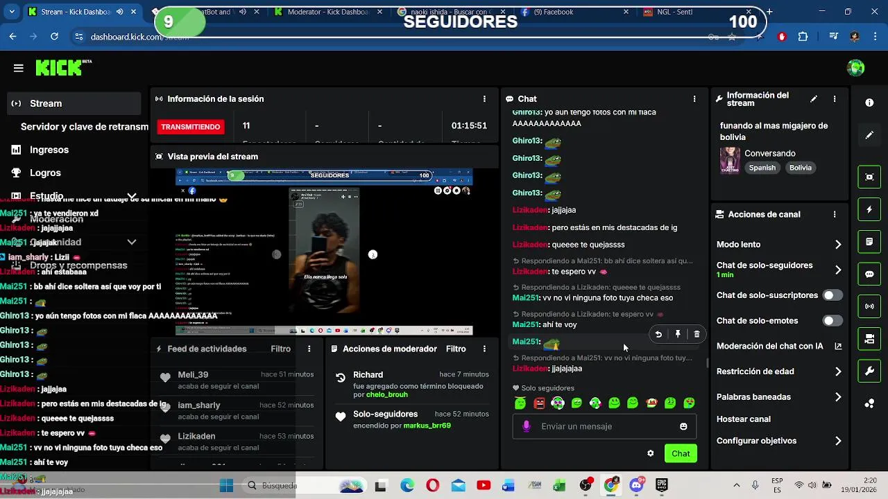Viewport: 888px width, 499px height.
Task: Toggle Chat de solo-suscriptores switch
Action: [x=832, y=295]
